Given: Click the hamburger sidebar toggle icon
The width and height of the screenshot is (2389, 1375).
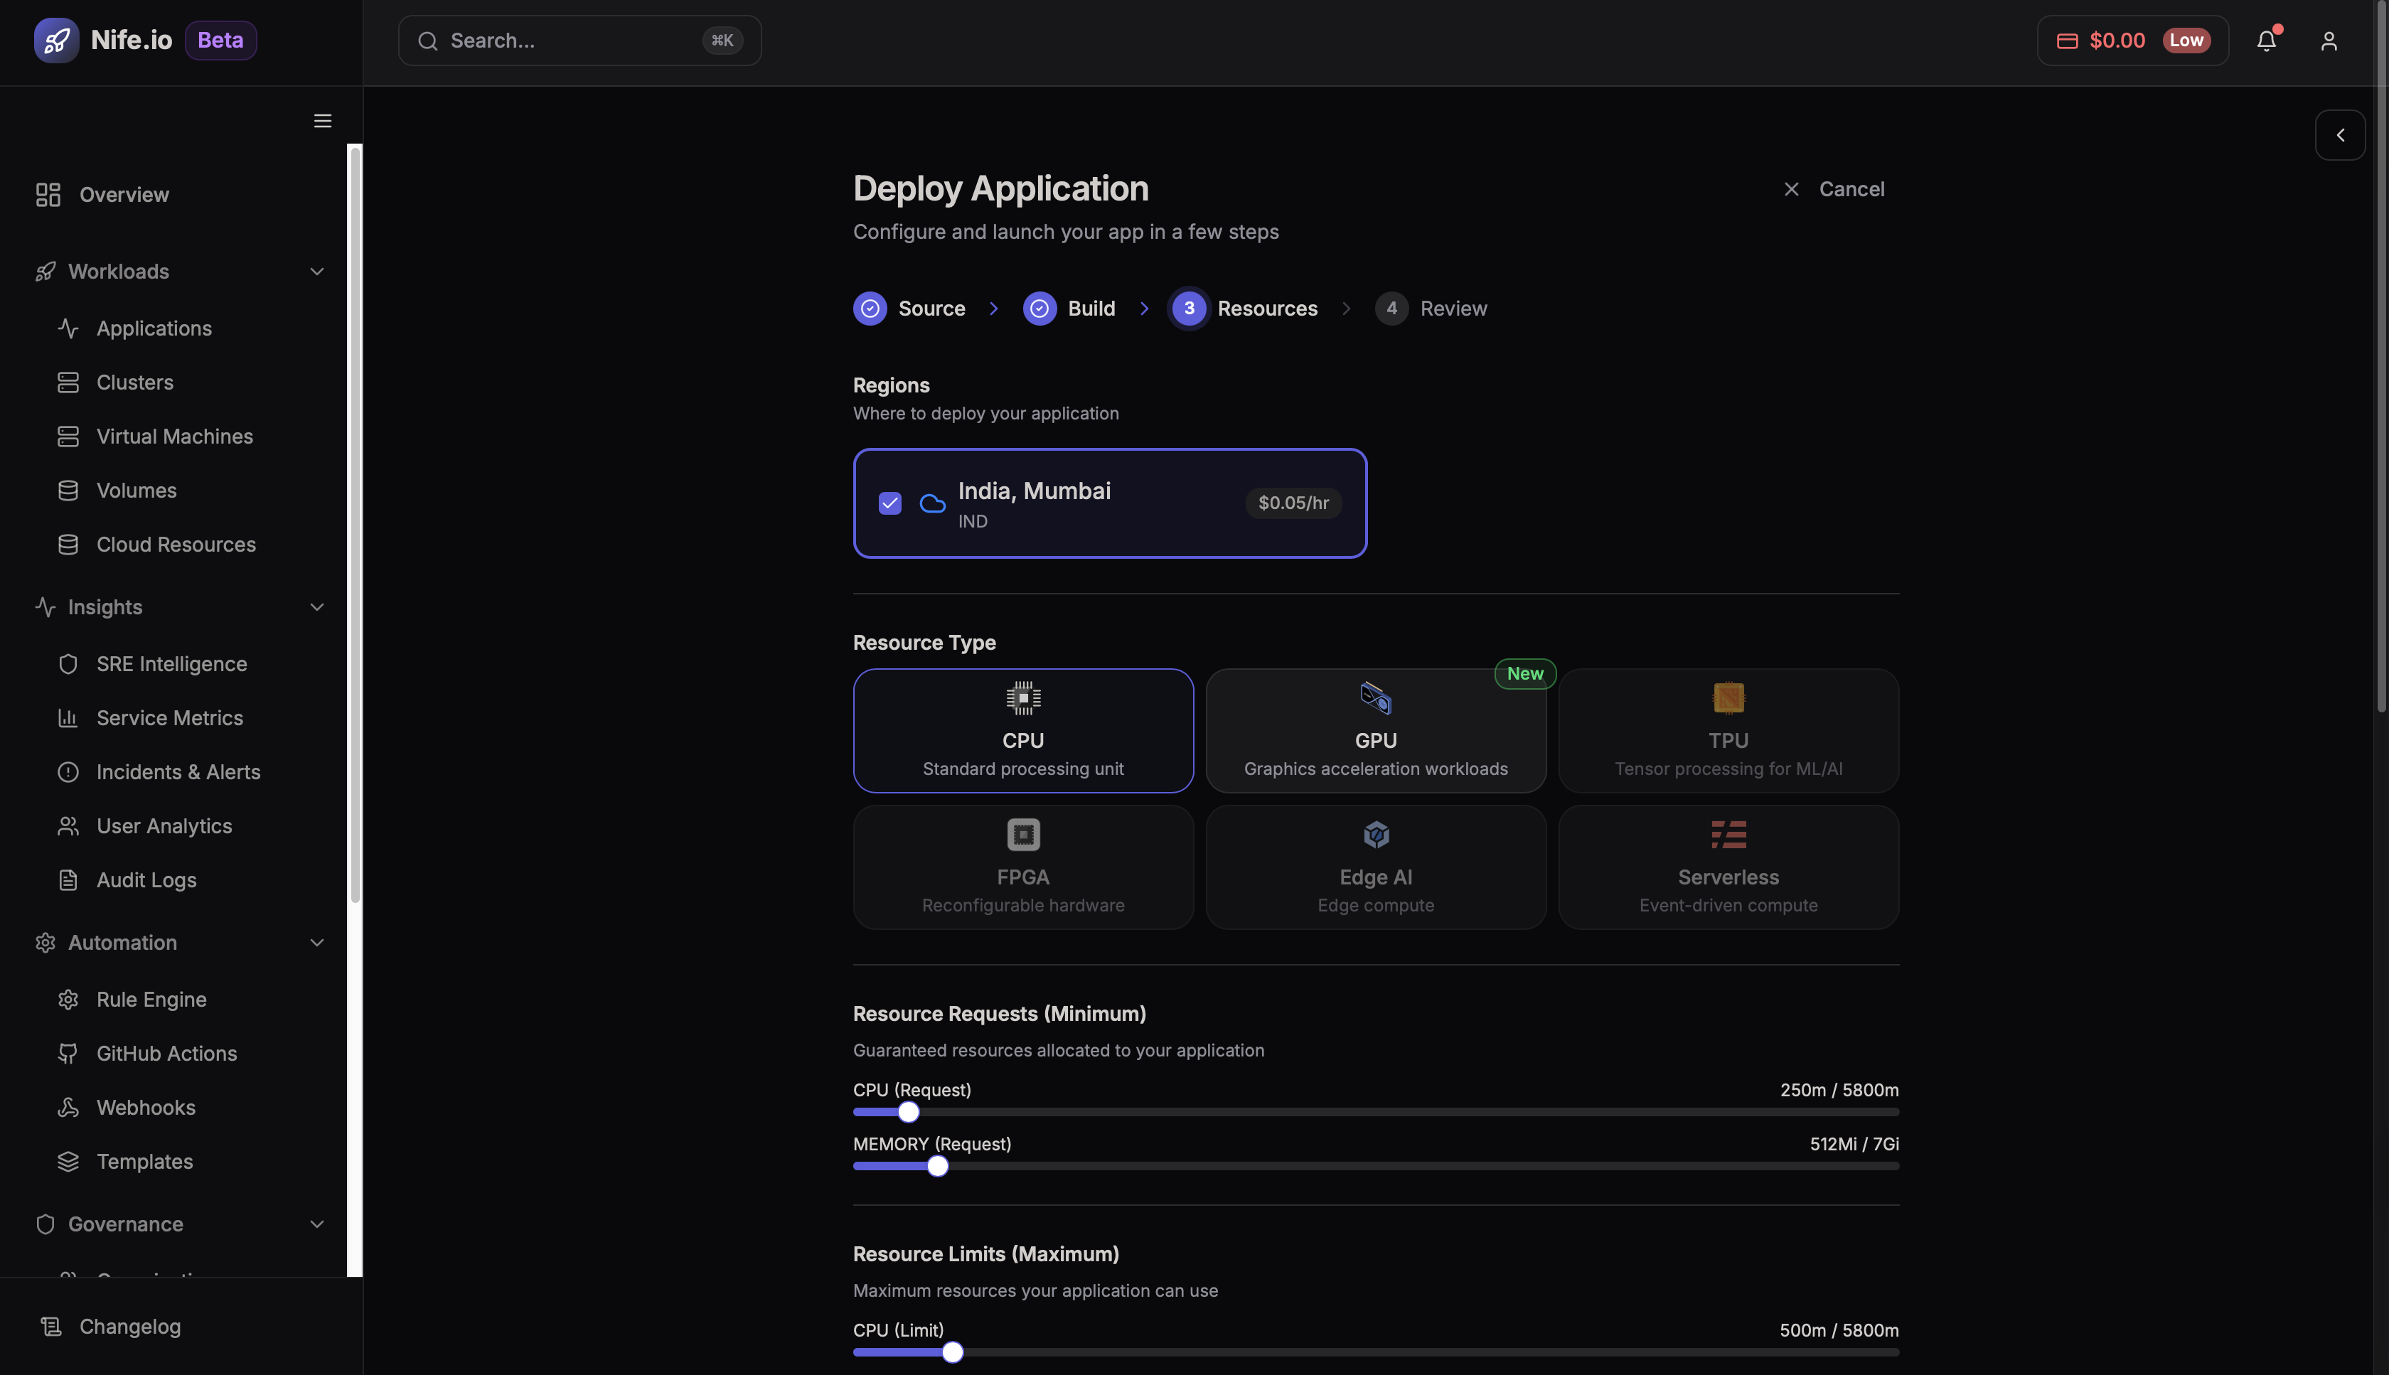Looking at the screenshot, I should tap(322, 121).
